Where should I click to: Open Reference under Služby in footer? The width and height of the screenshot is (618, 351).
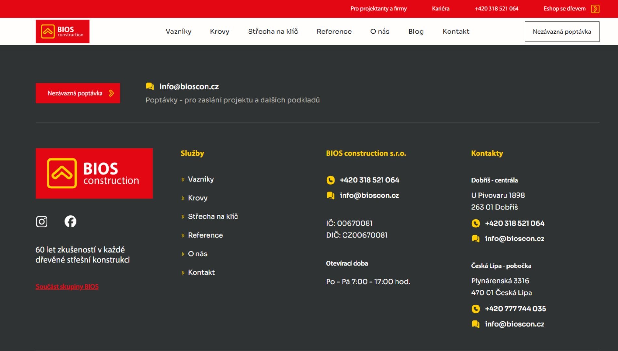[205, 235]
